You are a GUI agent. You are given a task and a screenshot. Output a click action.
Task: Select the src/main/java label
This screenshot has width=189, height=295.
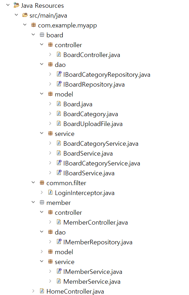pos(48,15)
